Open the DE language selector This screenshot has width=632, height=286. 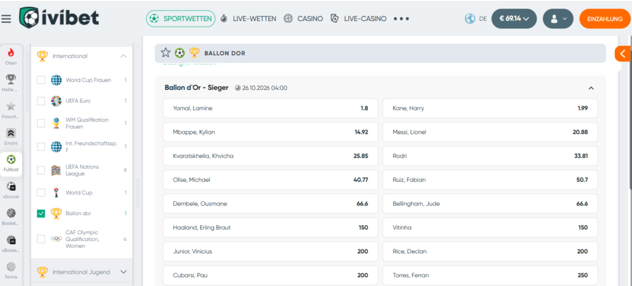coord(483,18)
